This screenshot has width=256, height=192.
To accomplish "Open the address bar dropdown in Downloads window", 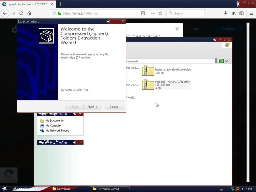I will pyautogui.click(x=216, y=61).
